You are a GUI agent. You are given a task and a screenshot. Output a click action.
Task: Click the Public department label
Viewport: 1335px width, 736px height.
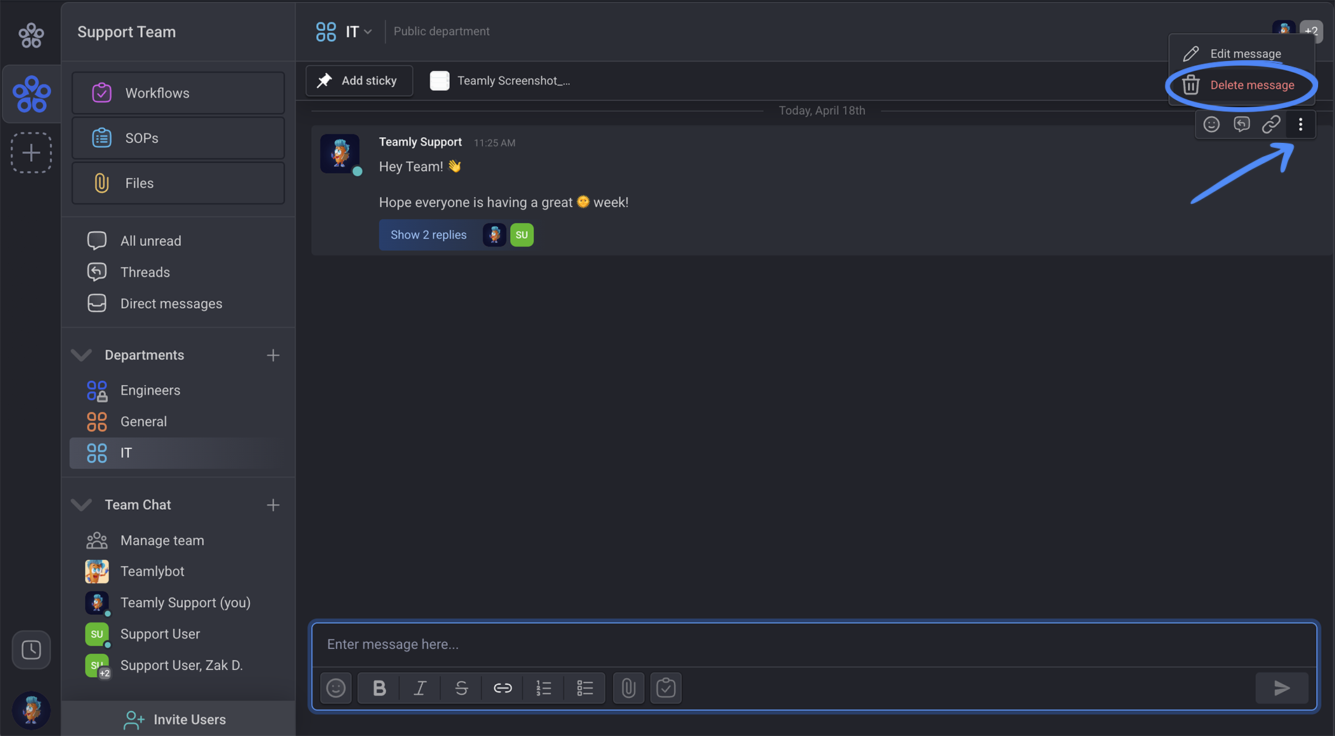(x=441, y=32)
